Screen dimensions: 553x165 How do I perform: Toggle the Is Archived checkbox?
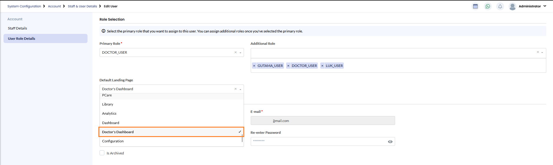click(102, 153)
